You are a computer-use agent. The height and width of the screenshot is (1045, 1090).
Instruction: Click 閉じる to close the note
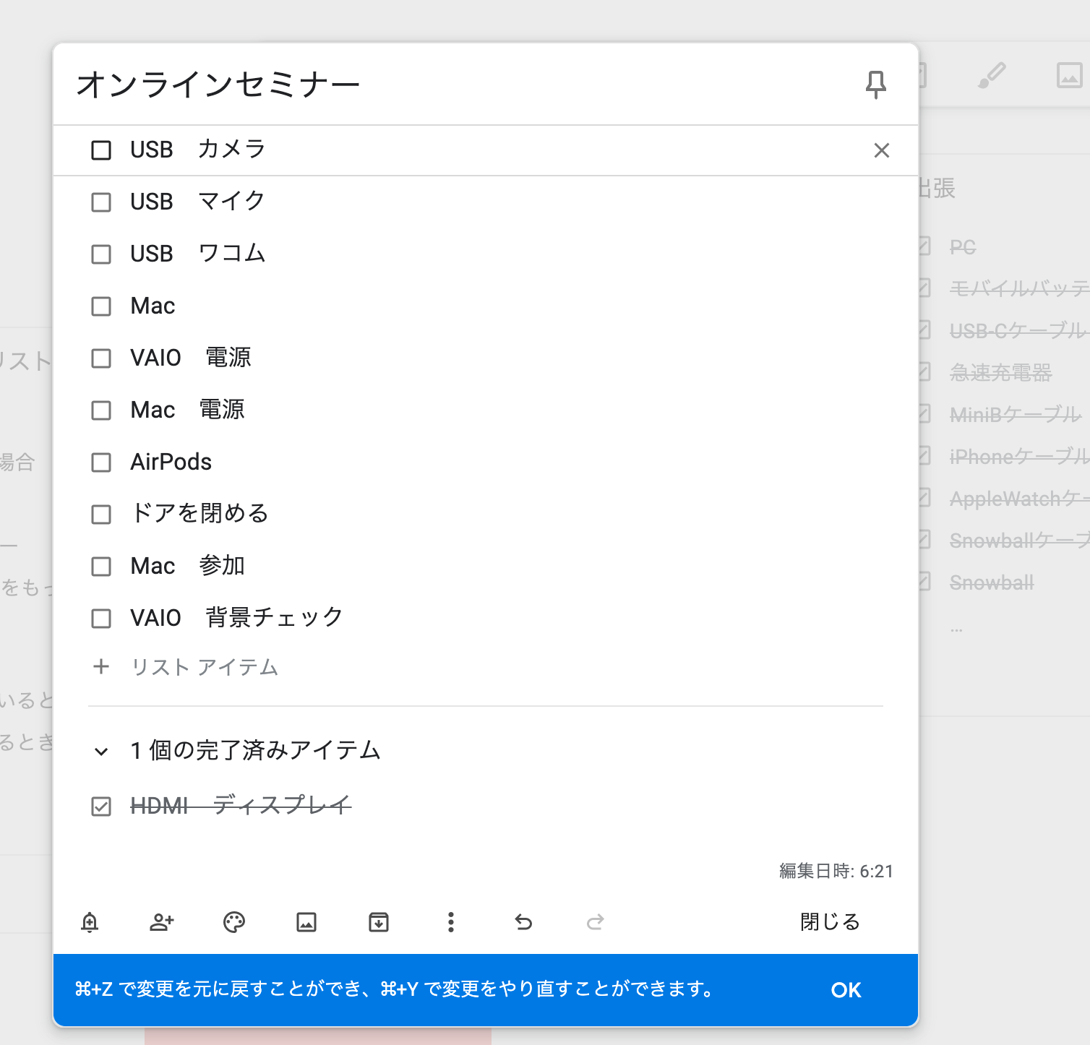tap(830, 922)
